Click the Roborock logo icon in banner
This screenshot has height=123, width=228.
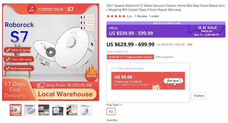31,9
